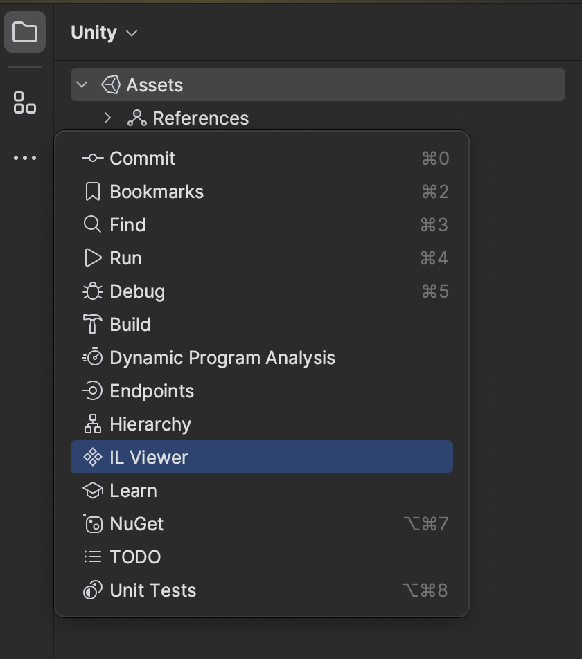Image resolution: width=582 pixels, height=659 pixels.
Task: Click the IL Viewer diamond icon
Action: [x=93, y=457]
